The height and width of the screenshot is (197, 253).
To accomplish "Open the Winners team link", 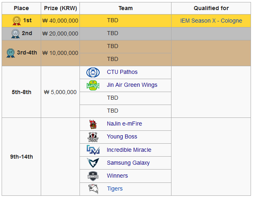I will click(x=117, y=176).
